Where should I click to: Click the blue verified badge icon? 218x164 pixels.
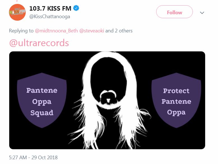coord(76,8)
